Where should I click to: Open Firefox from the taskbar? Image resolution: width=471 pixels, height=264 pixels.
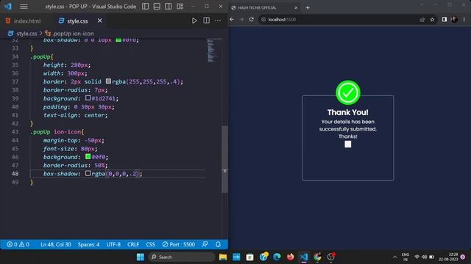[x=290, y=257]
